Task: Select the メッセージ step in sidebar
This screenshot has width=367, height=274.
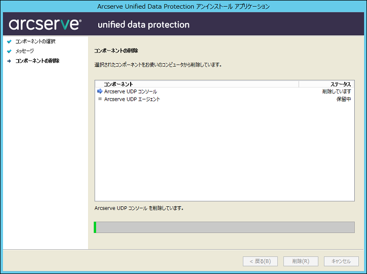Action: click(25, 51)
